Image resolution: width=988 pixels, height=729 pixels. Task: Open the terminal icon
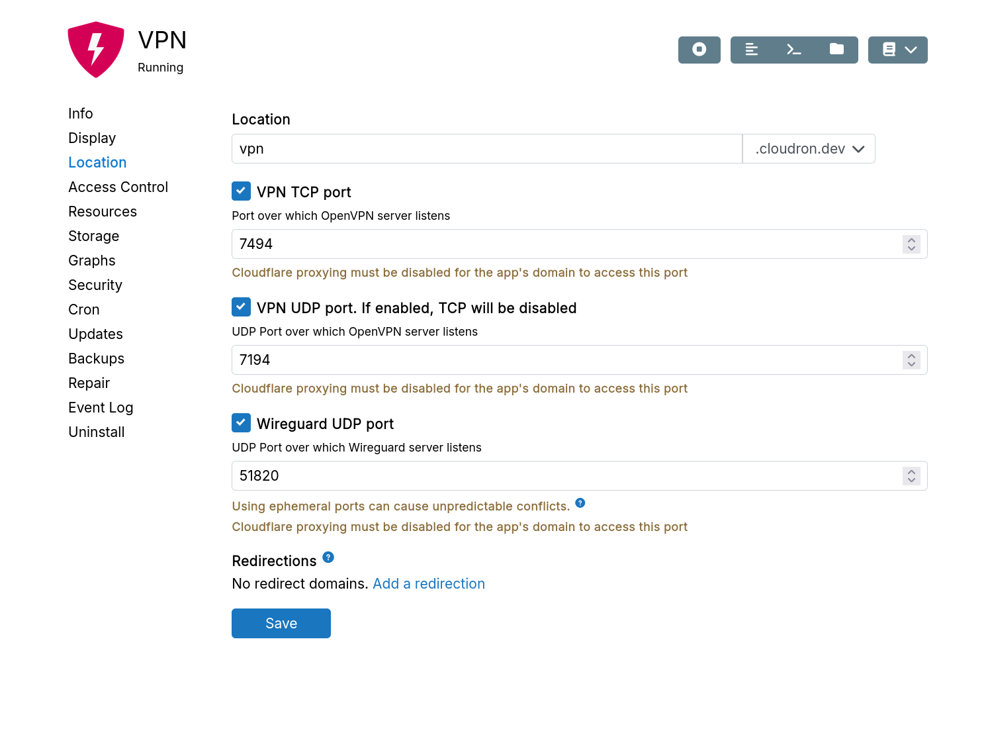[x=794, y=50]
